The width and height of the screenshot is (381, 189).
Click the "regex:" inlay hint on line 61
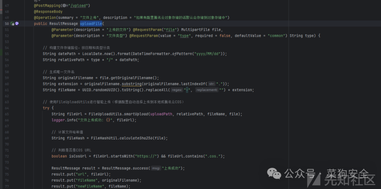coord(177,90)
